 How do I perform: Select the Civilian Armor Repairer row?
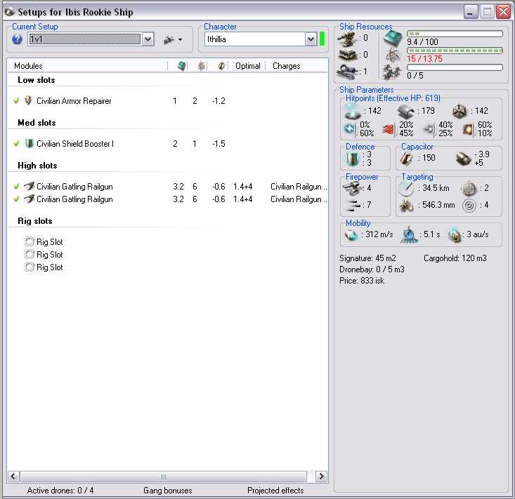pos(167,101)
